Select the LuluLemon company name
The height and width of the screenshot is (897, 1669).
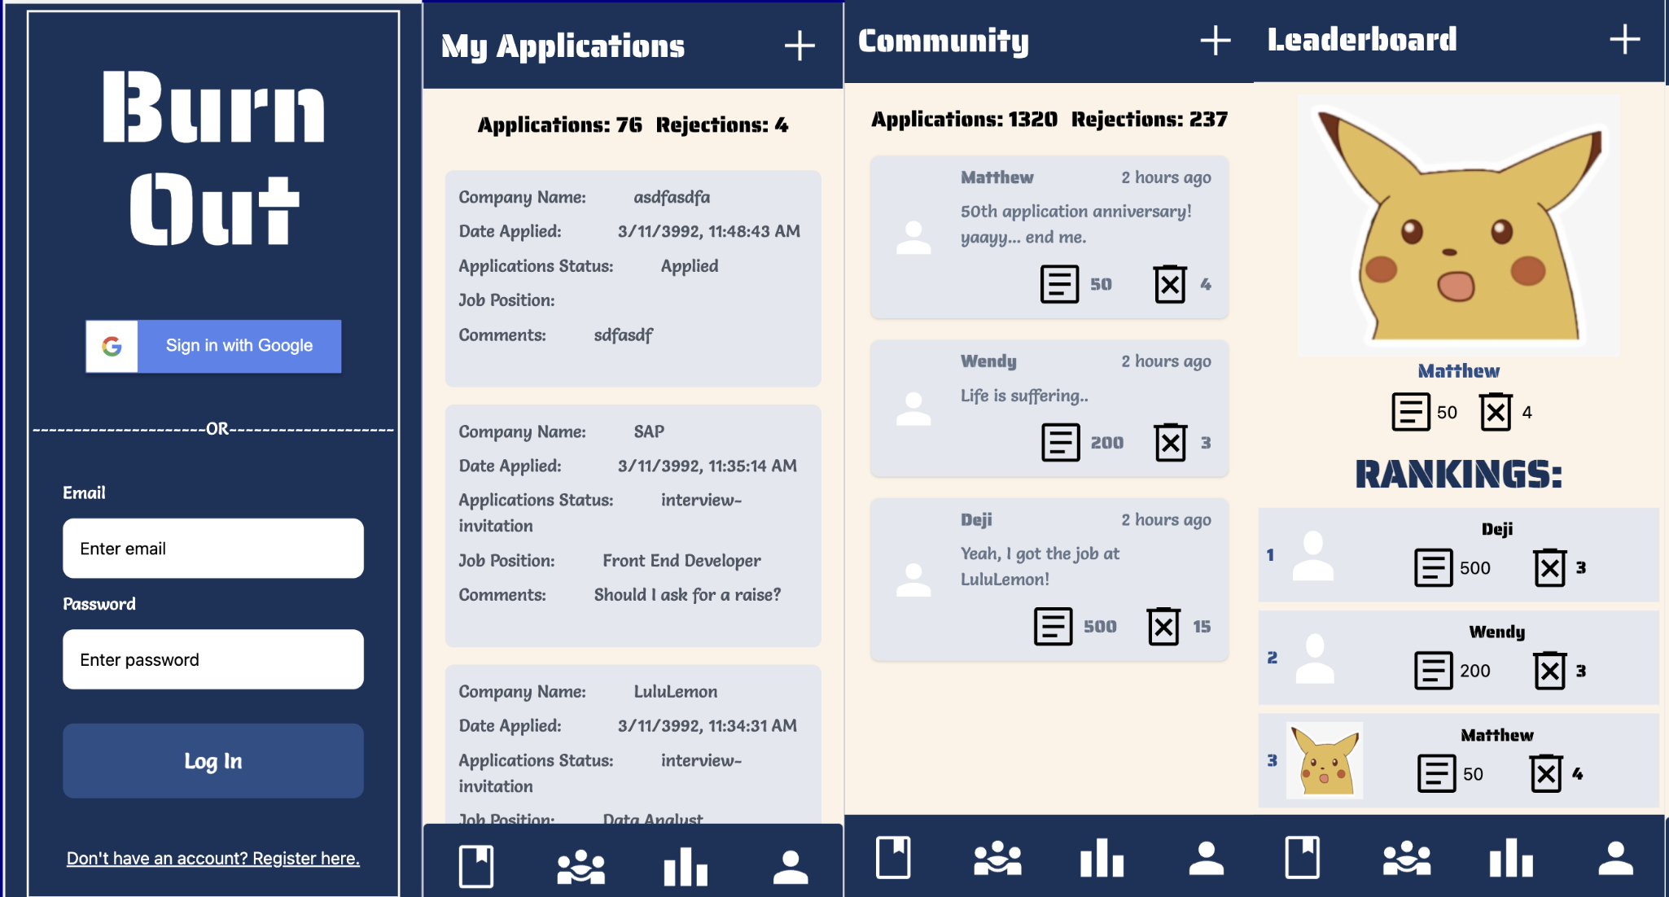pyautogui.click(x=676, y=691)
